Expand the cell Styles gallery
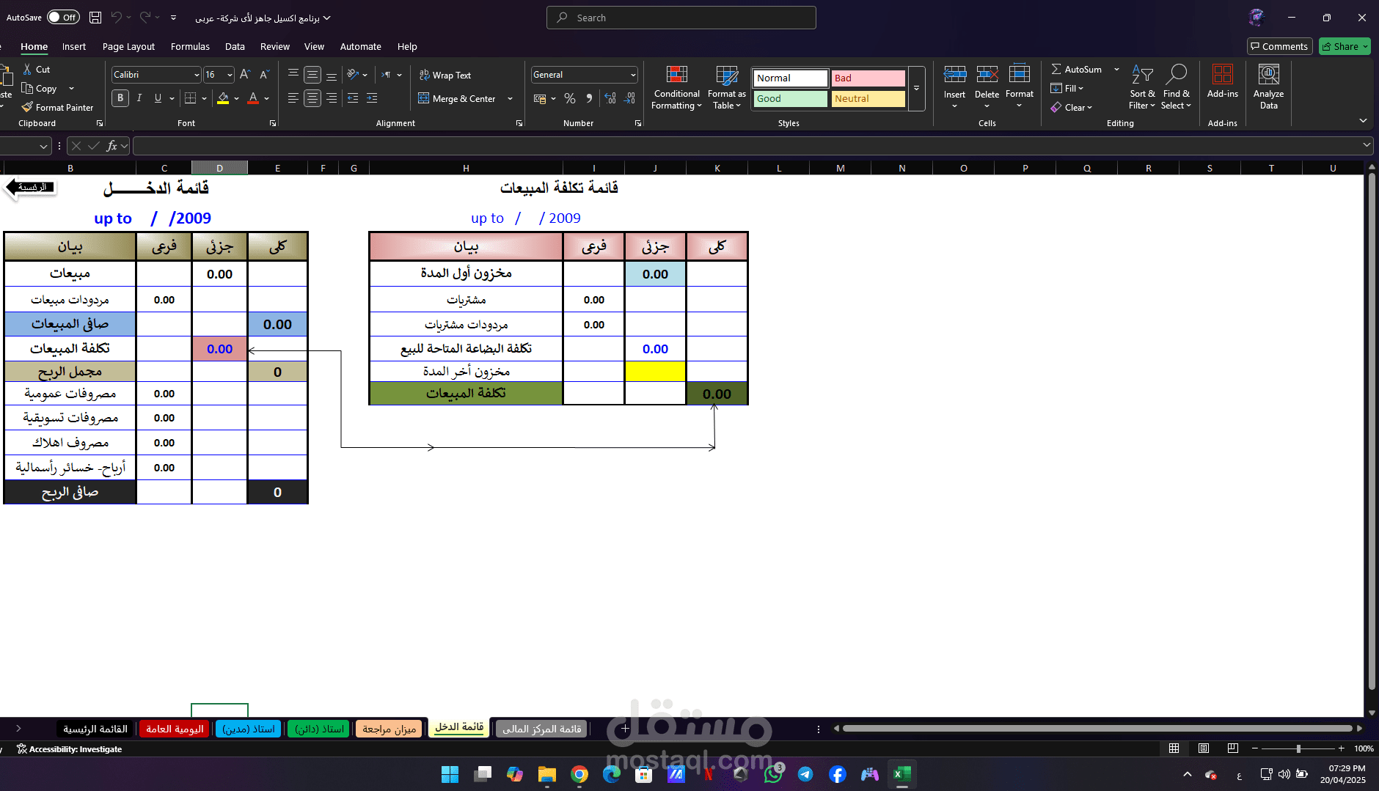Screen dimensions: 1379x791 [916, 88]
